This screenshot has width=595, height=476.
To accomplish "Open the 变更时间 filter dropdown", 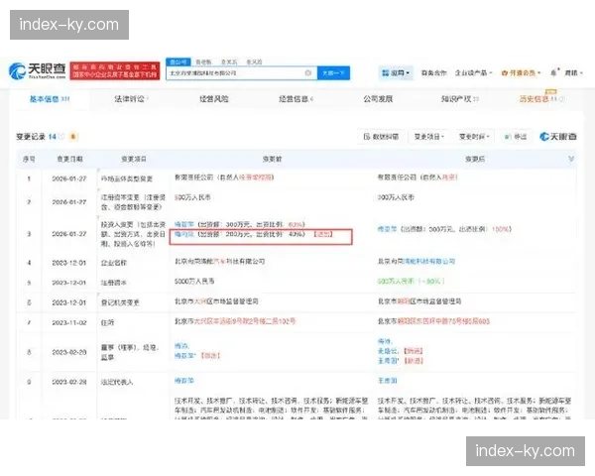I will tap(474, 136).
